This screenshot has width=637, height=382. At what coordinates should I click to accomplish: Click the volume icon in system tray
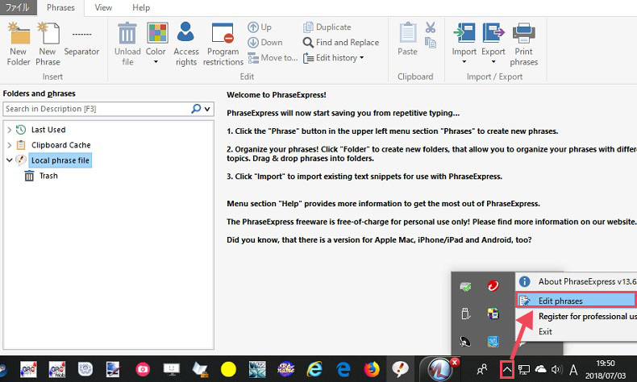pyautogui.click(x=556, y=369)
